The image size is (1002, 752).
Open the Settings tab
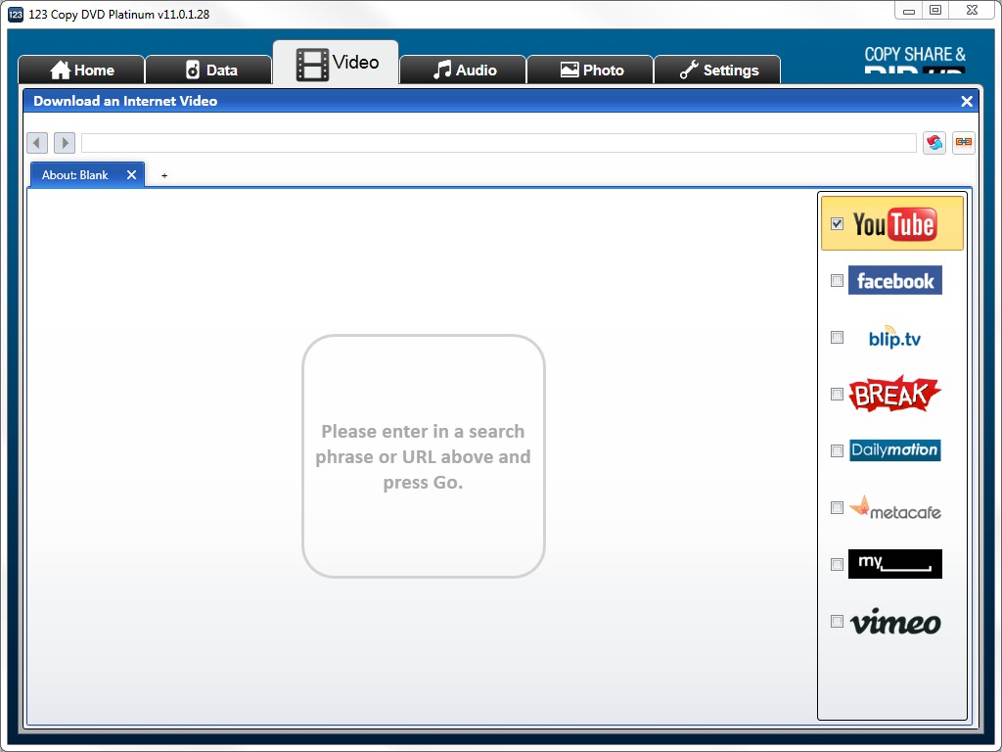717,70
